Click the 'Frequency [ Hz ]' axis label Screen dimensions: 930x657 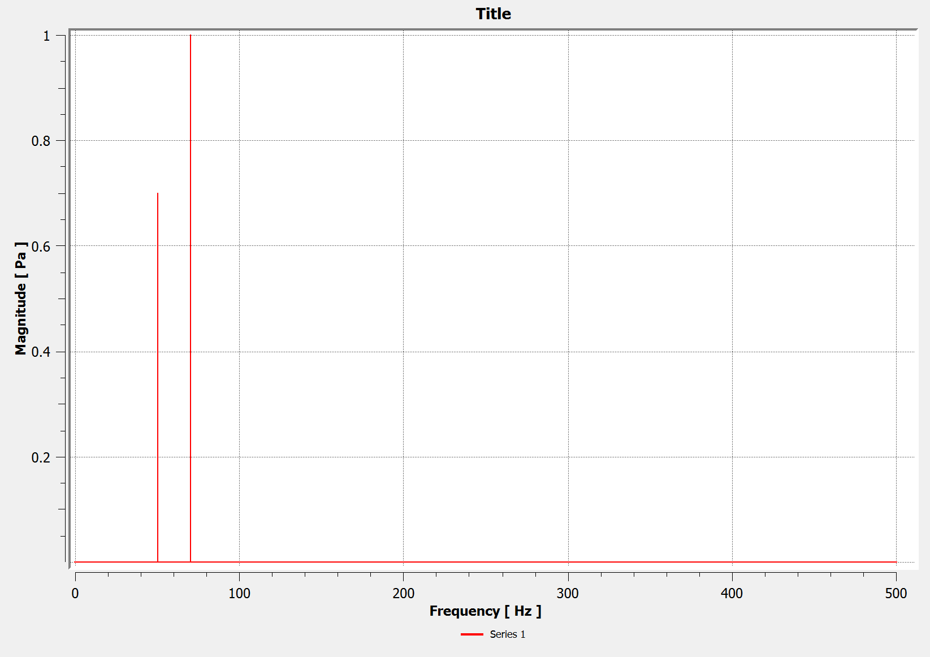[x=485, y=611]
